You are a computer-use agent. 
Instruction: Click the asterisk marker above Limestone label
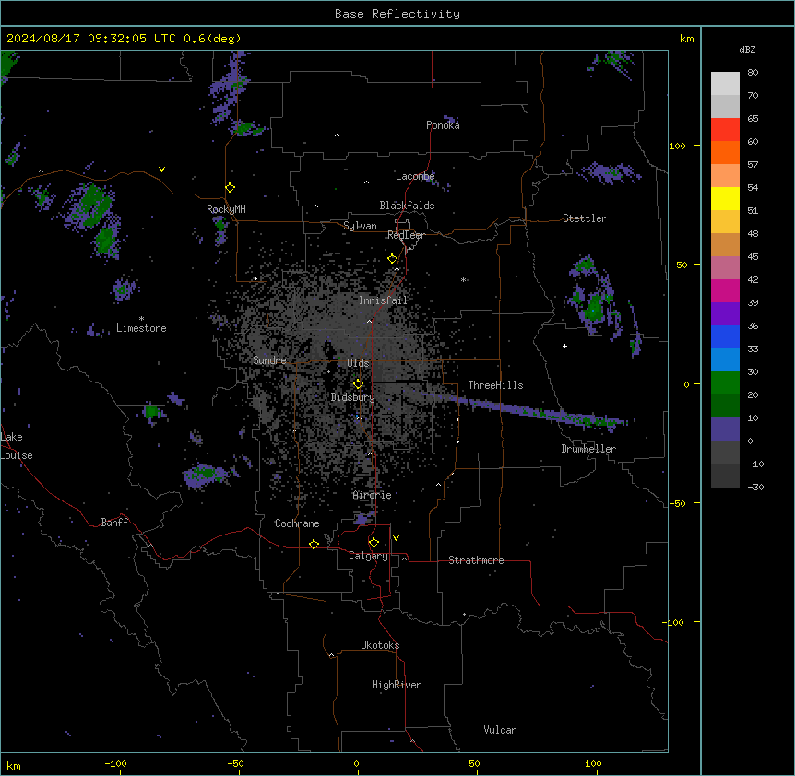[141, 319]
